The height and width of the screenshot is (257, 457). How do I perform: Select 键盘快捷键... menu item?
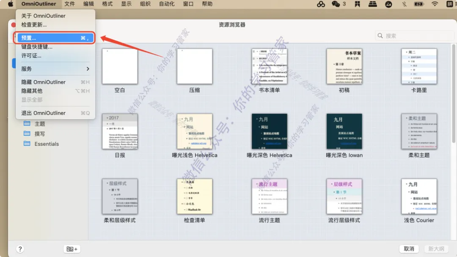point(55,46)
